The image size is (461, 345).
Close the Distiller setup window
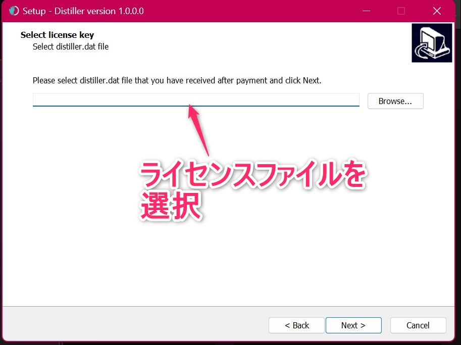(x=437, y=11)
